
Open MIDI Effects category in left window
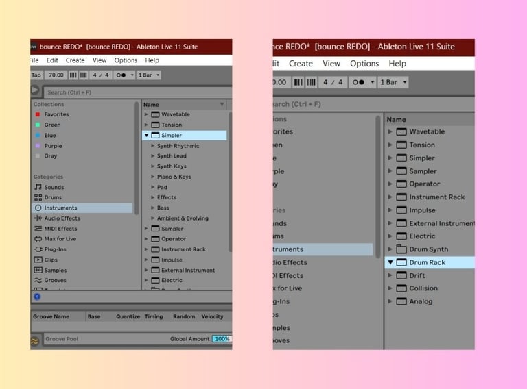(60, 228)
